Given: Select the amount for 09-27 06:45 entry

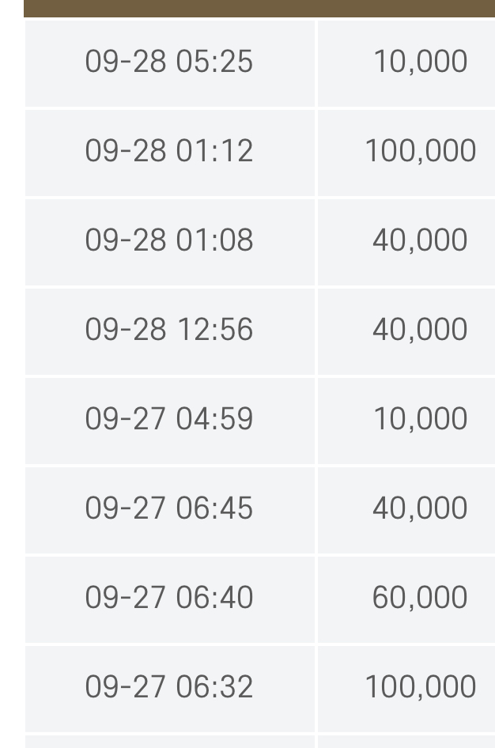Looking at the screenshot, I should click(419, 509).
